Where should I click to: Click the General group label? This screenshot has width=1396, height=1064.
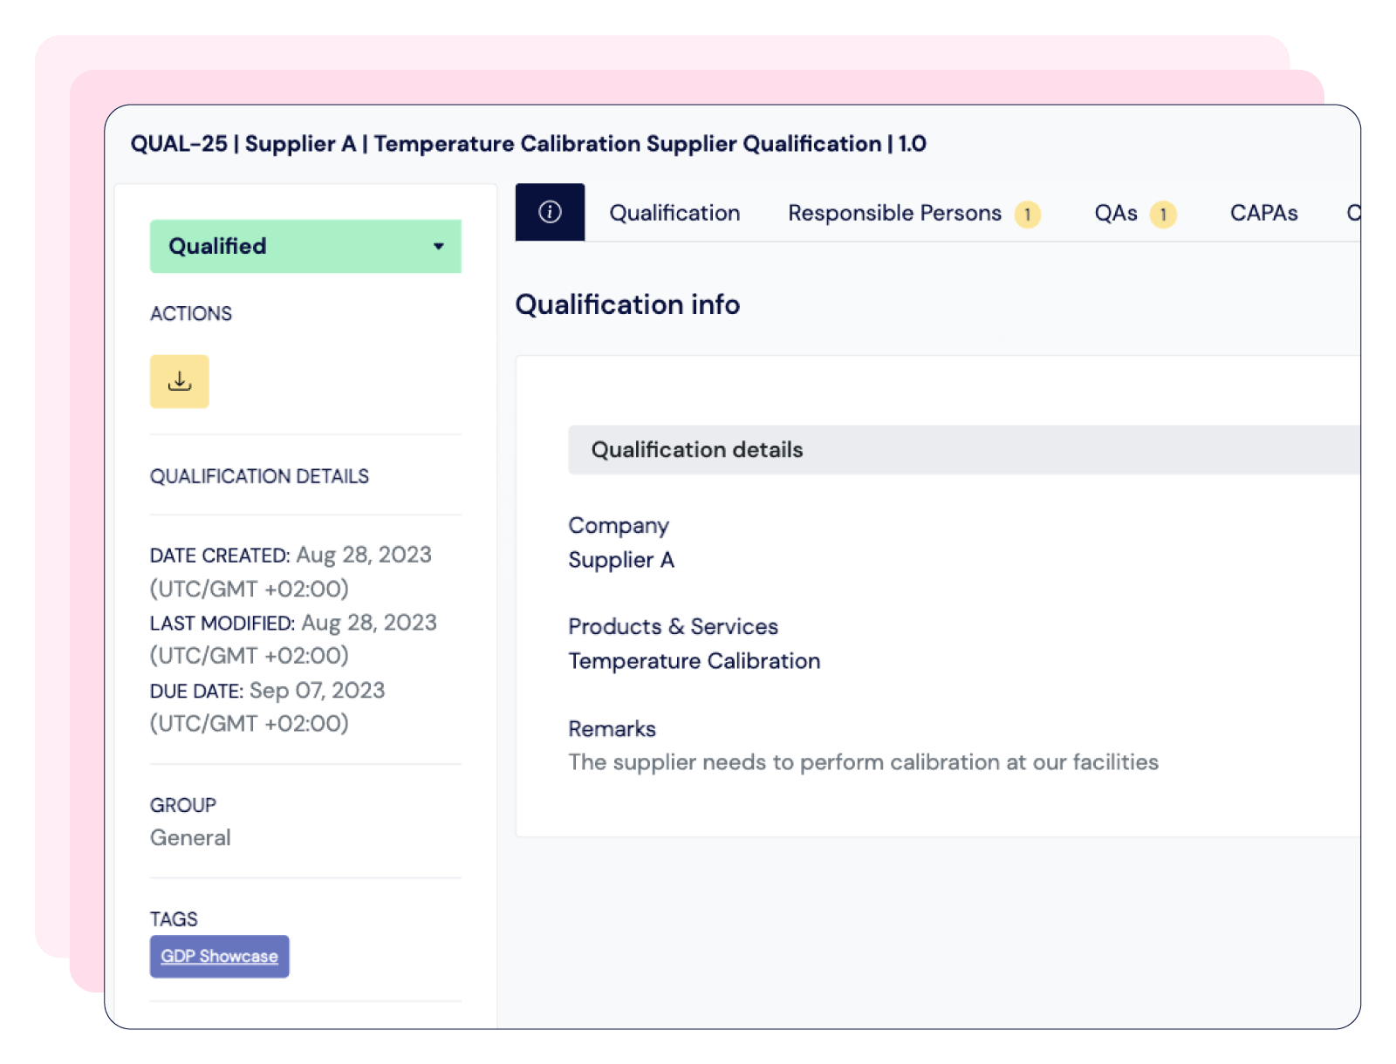(x=190, y=837)
